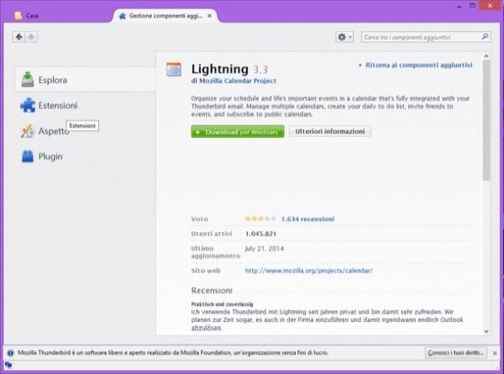Click Download per Windows button
The height and width of the screenshot is (374, 504).
pyautogui.click(x=237, y=132)
